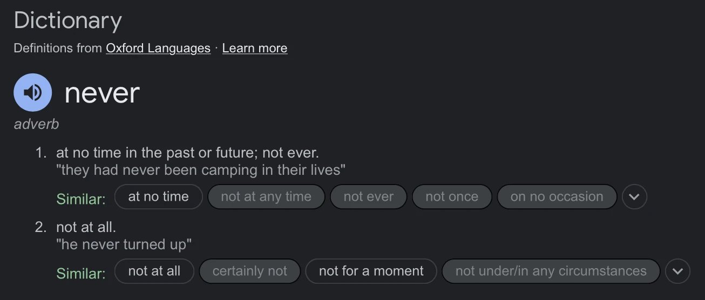Screen dimensions: 705x300
Task: Choose the "not ever" similar word
Action: (369, 197)
